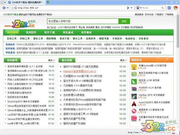Open AutoCAD2015 简体中文破解版 link
180x135 pixels.
click(x=154, y=102)
